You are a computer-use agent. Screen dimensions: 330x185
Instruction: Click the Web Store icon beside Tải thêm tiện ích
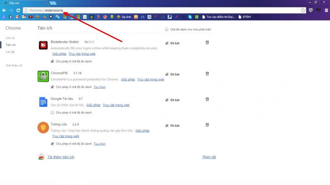pos(41,157)
